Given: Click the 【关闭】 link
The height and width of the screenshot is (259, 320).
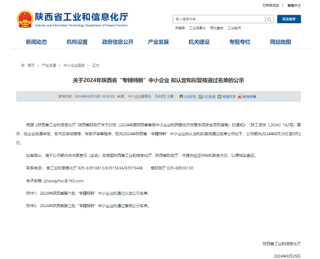Looking at the screenshot, I should (160, 96).
